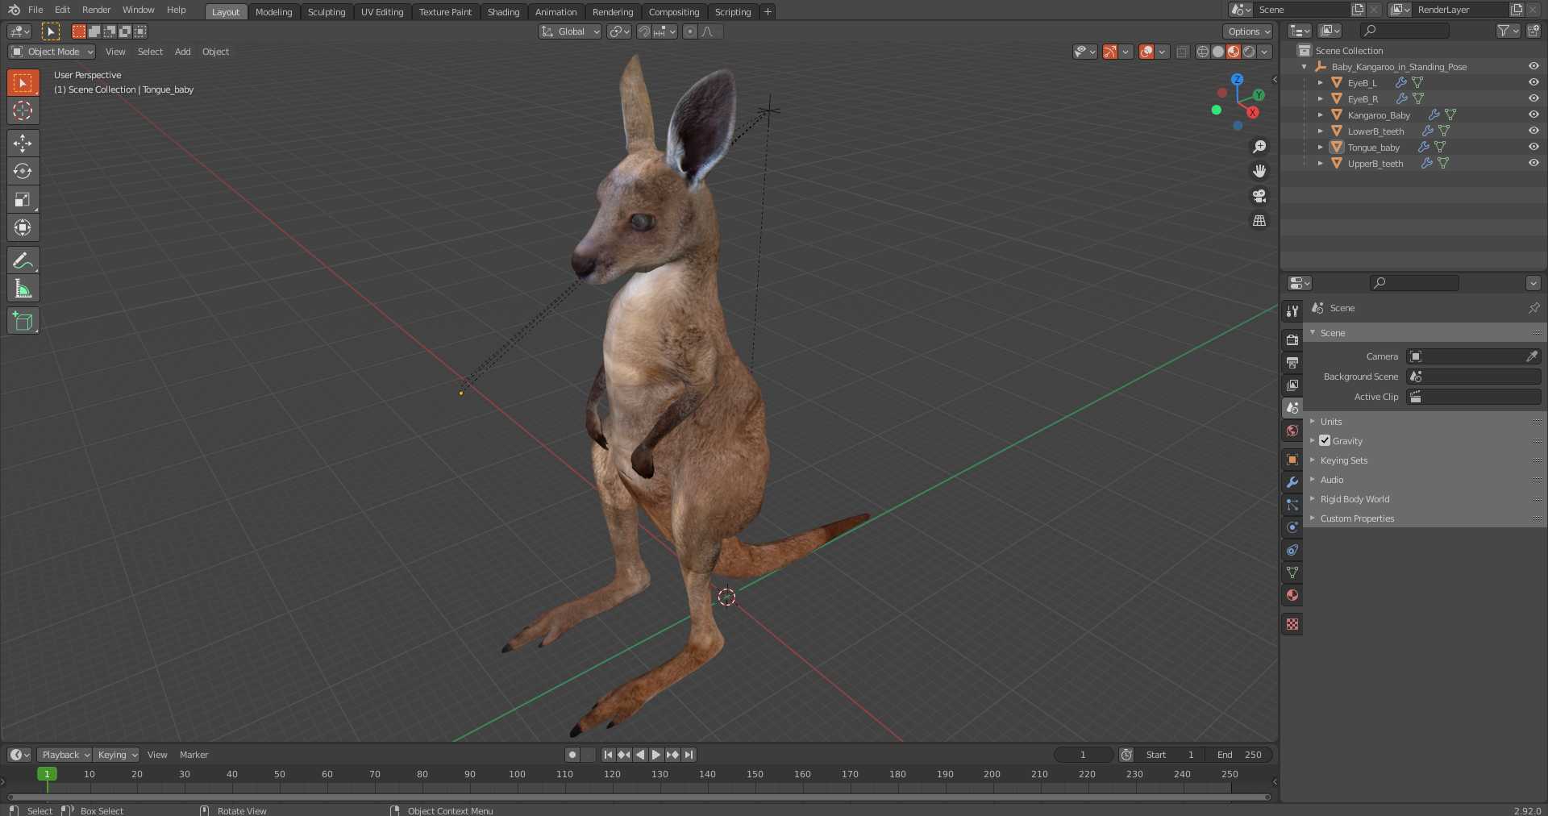
Task: Switch to Shading workspace tab
Action: click(503, 12)
